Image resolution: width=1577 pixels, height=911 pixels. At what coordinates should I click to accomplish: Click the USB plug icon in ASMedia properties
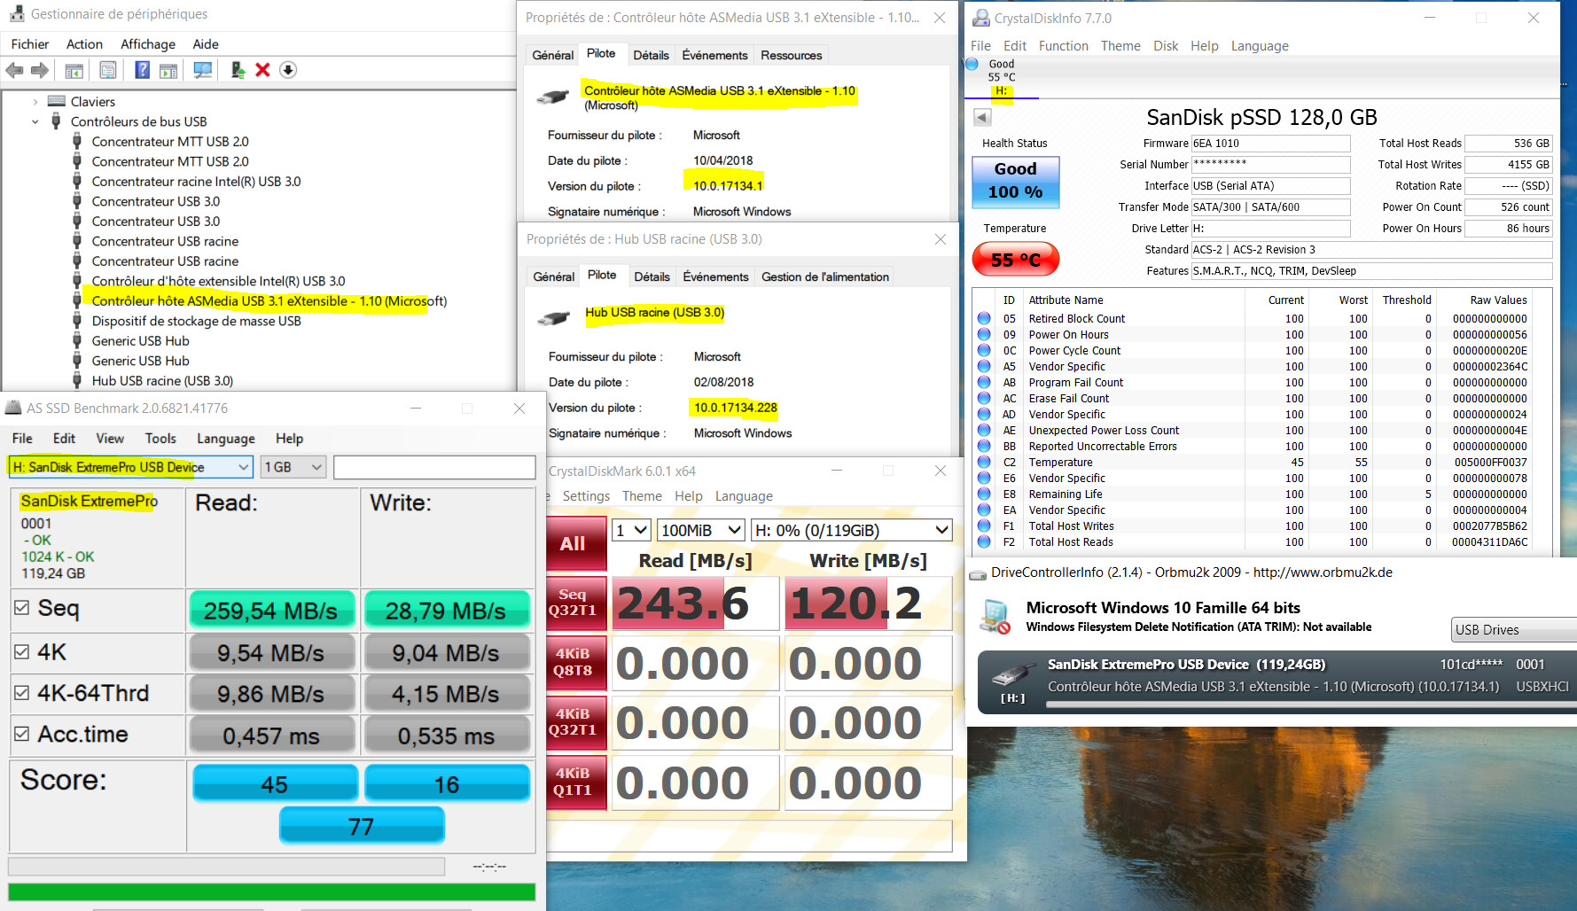tap(553, 97)
